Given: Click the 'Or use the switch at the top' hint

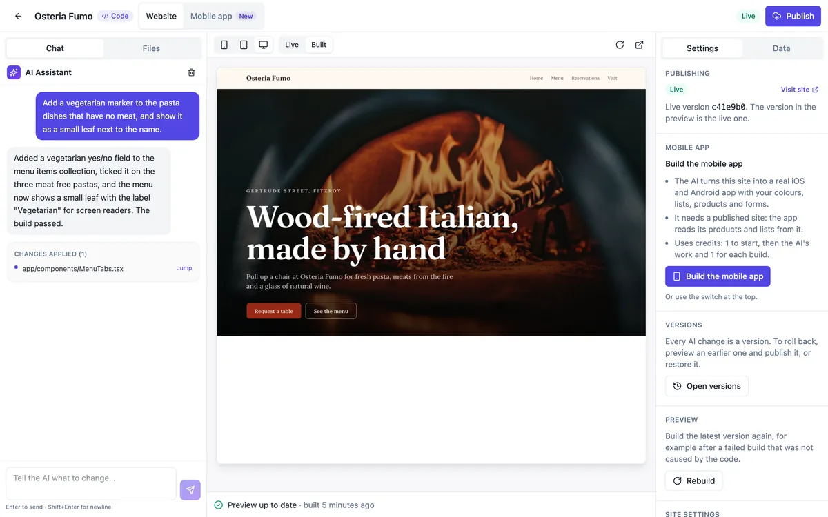Looking at the screenshot, I should tap(710, 297).
